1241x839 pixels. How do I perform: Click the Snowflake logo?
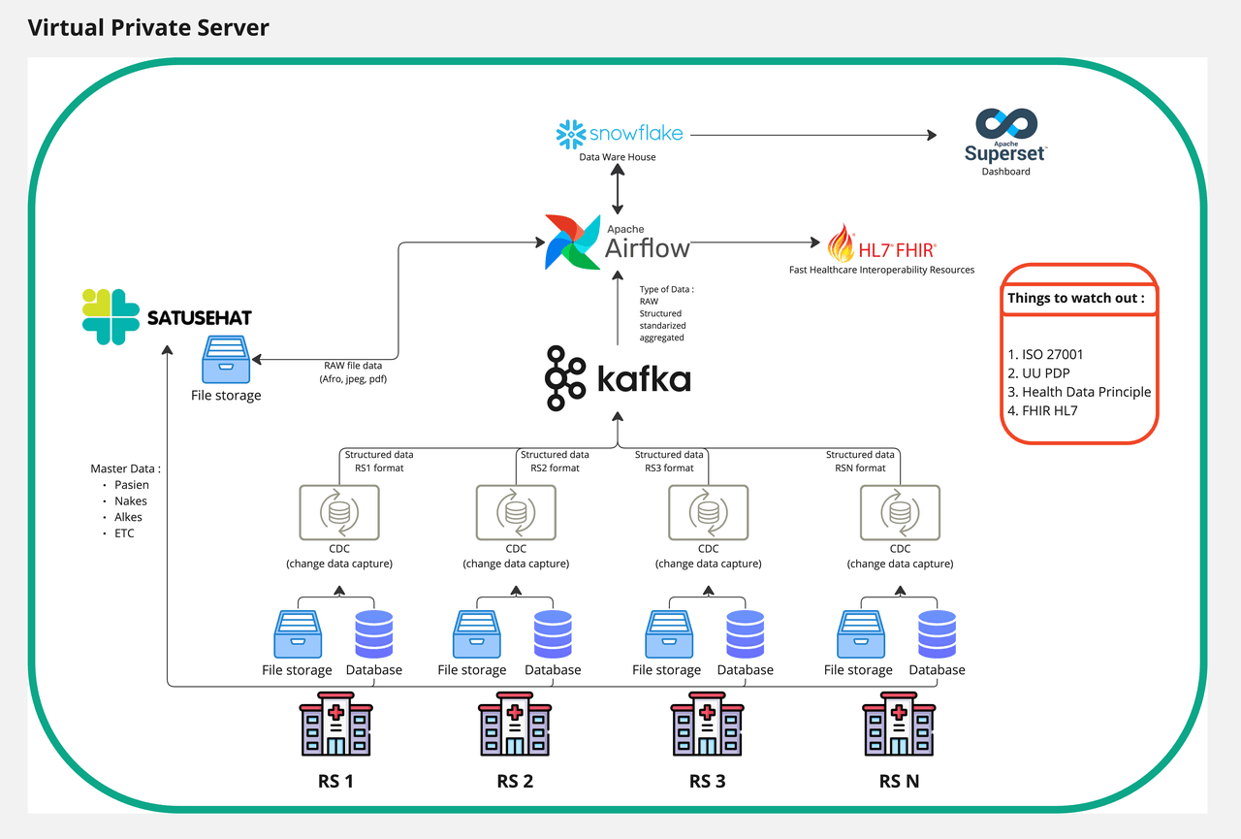point(619,134)
